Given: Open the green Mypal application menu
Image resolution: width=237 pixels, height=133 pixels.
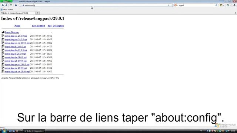Looking at the screenshot, I should 6,1.
